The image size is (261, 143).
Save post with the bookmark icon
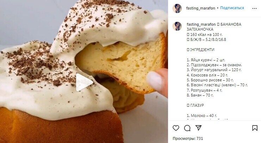click(x=255, y=128)
